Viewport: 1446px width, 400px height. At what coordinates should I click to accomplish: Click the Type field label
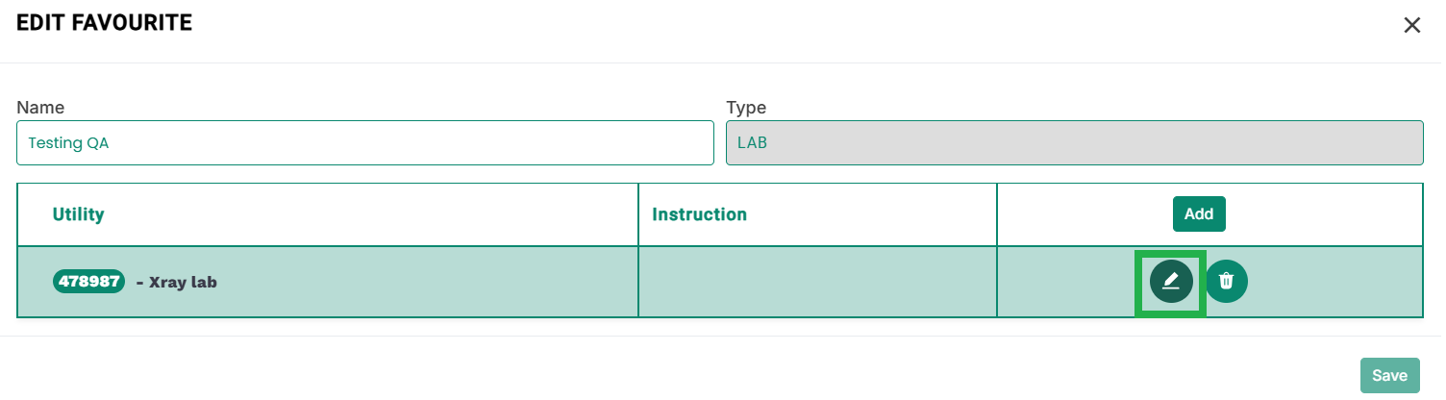[x=746, y=108]
